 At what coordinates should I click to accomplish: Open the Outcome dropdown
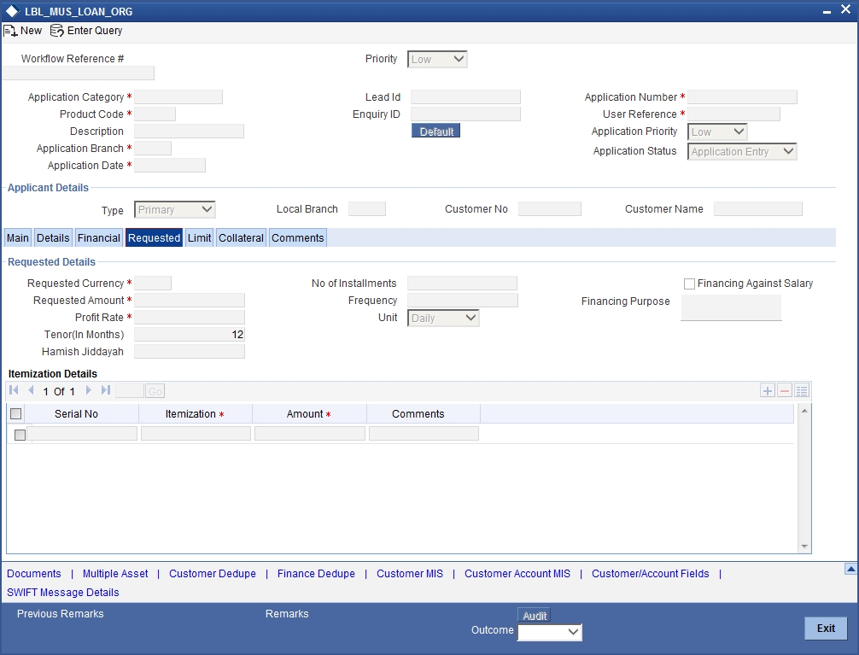[x=550, y=632]
